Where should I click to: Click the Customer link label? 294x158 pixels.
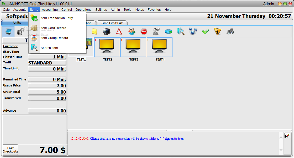coord(10,46)
